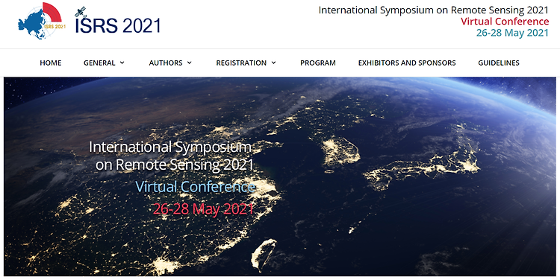
Task: Click the ISRS 2021 satellite wordmark
Action: pyautogui.click(x=117, y=20)
